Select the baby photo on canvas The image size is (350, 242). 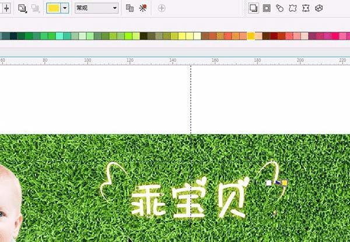pos(10,203)
